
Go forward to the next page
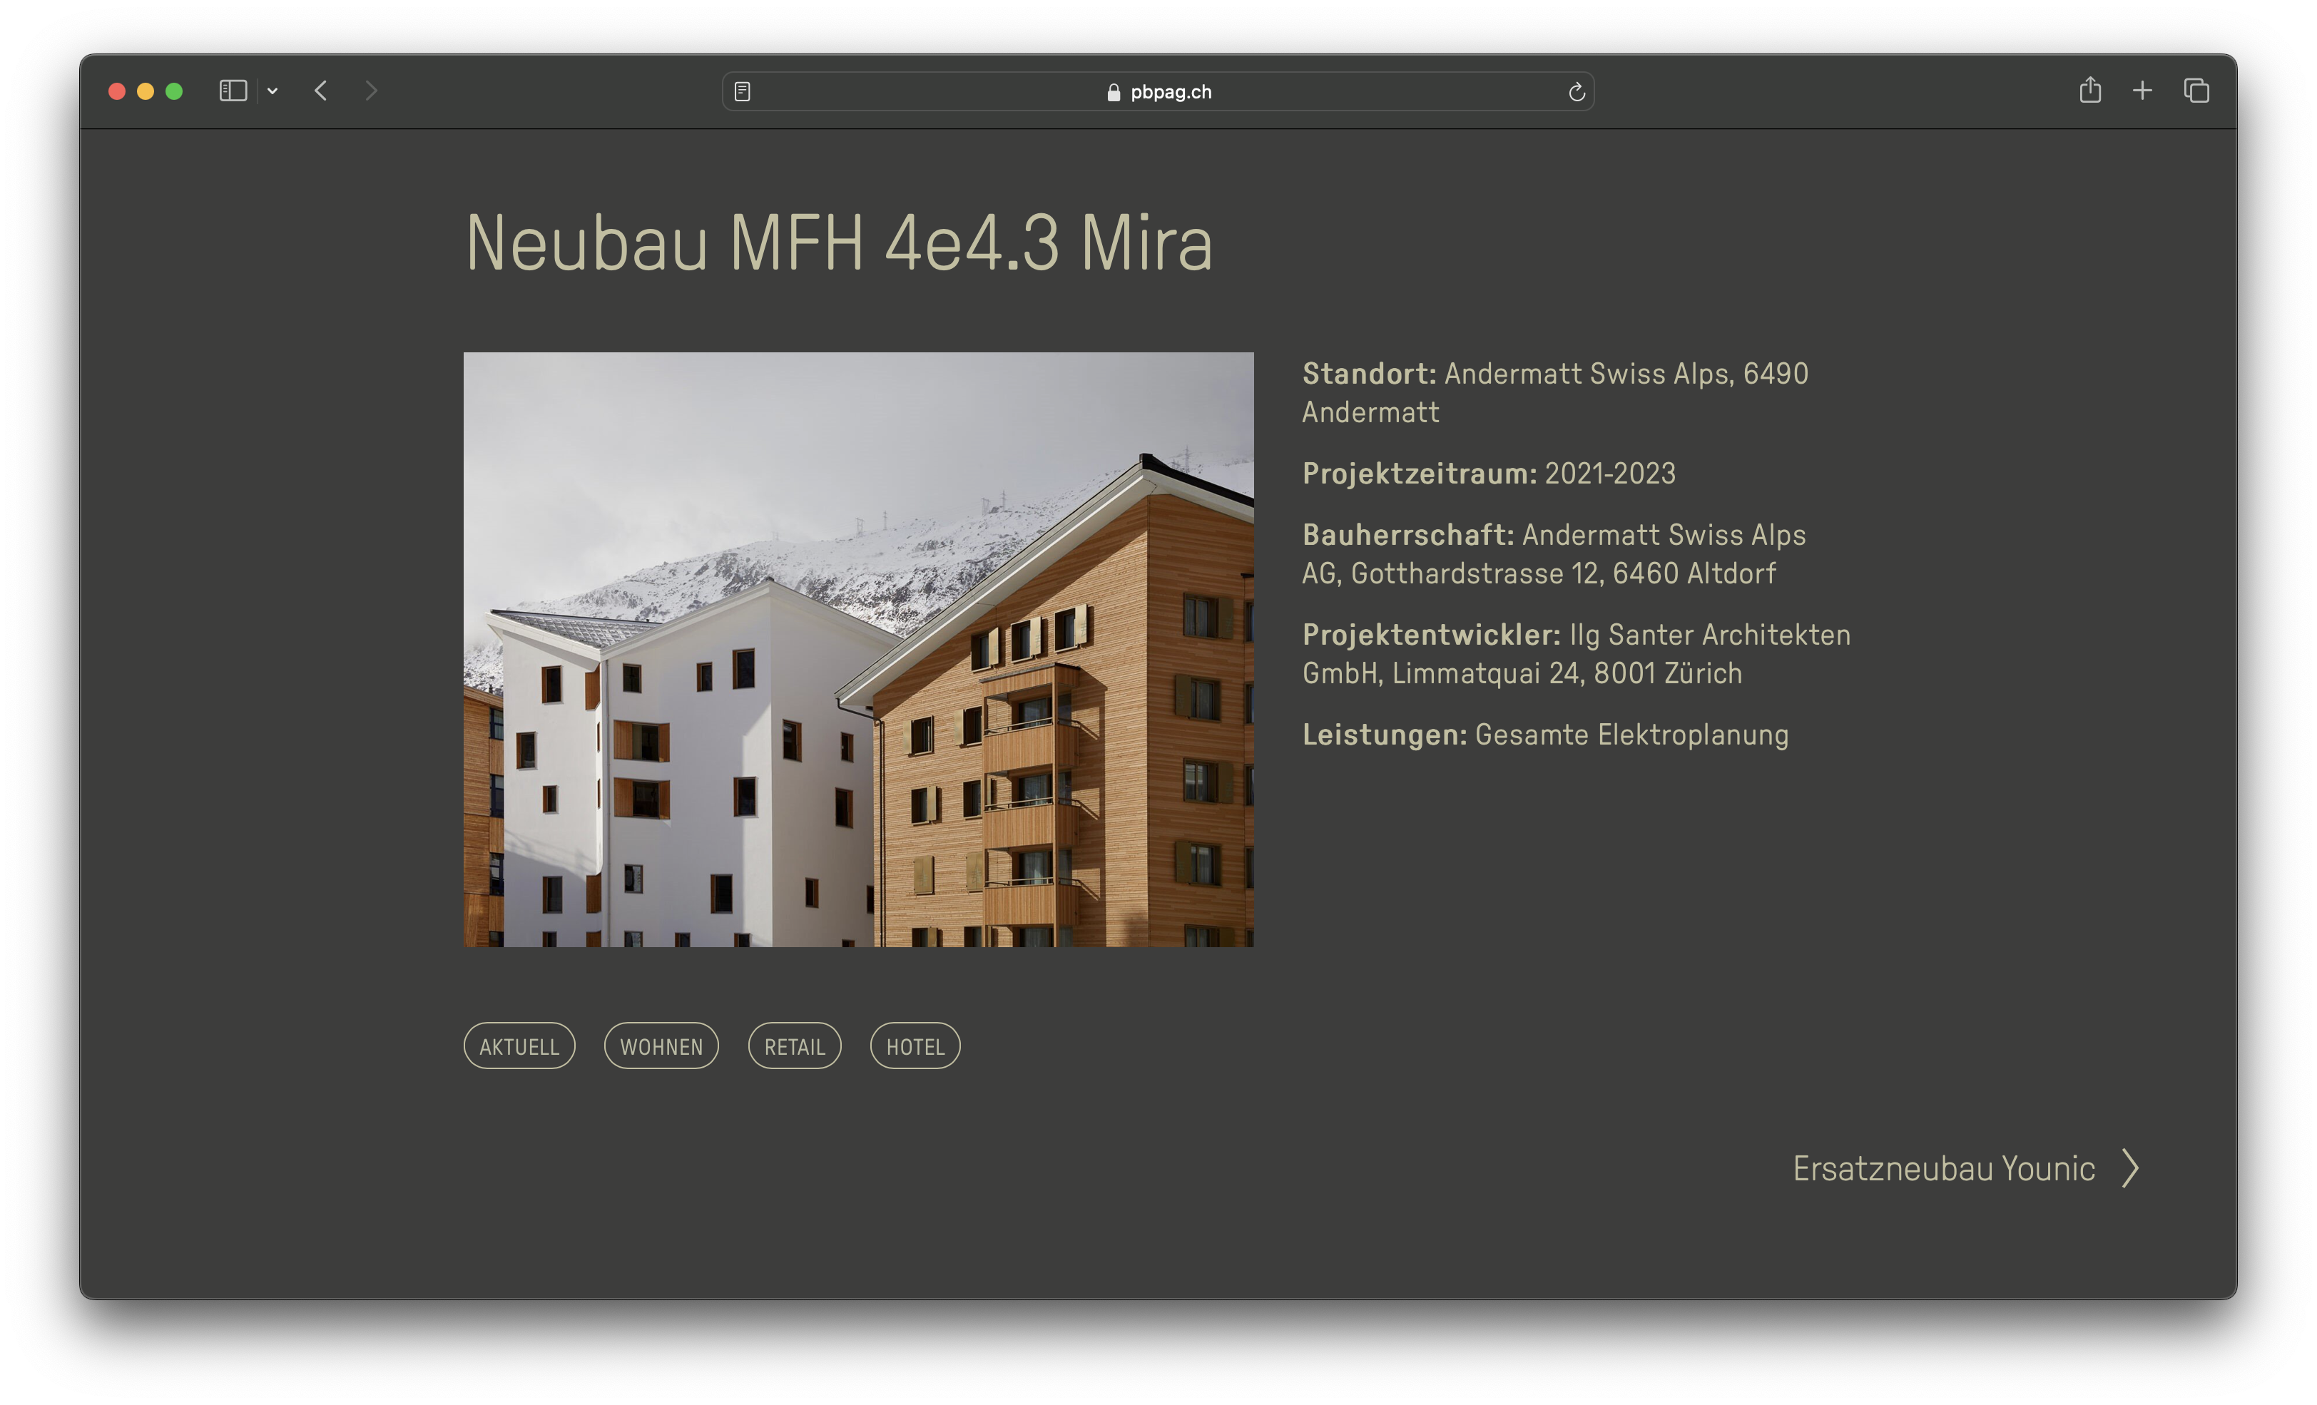click(x=372, y=91)
